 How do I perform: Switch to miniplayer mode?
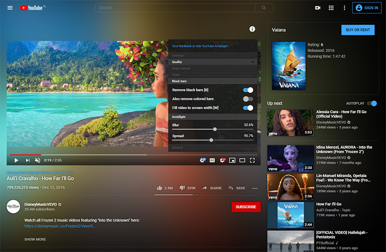coord(232,160)
